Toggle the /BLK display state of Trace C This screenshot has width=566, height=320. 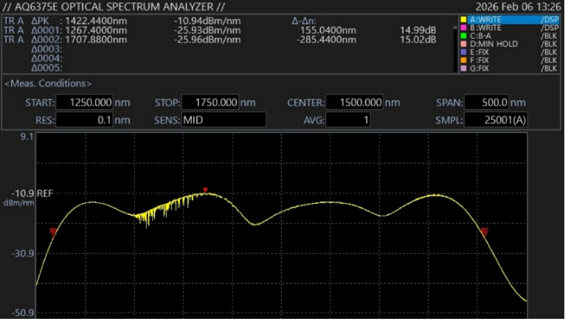tap(549, 36)
